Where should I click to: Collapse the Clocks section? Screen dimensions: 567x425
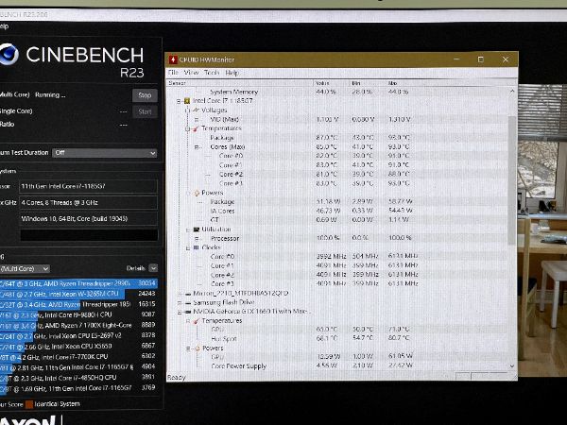[188, 247]
